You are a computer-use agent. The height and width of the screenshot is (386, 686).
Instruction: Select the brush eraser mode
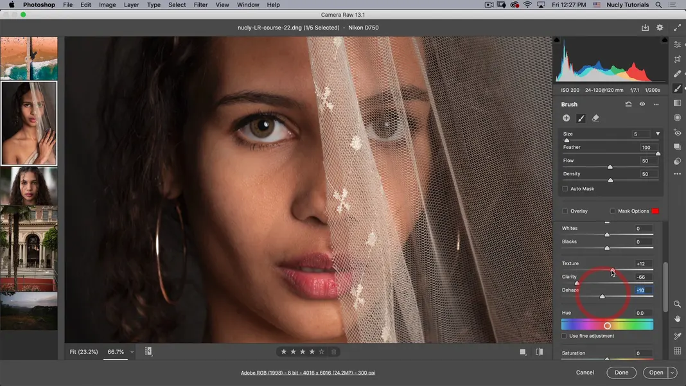595,118
